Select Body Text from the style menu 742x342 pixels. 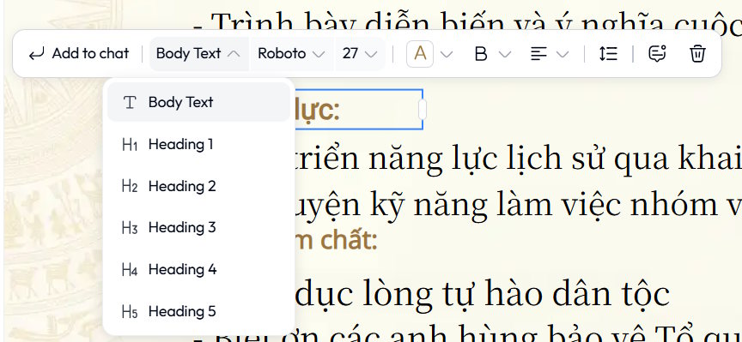(198, 102)
